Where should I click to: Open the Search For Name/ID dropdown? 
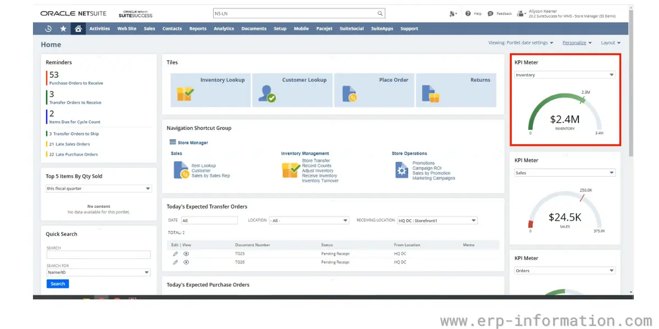coord(98,273)
